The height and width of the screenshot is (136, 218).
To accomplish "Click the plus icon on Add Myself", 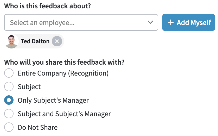I will click(x=171, y=23).
